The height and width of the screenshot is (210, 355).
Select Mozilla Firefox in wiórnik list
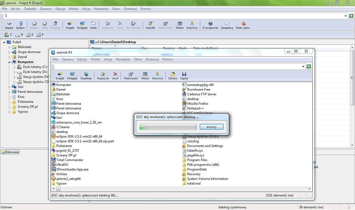tap(195, 104)
